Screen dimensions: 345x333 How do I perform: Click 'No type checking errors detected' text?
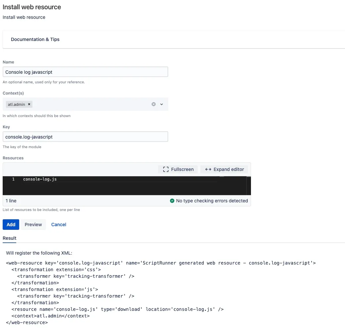(212, 201)
